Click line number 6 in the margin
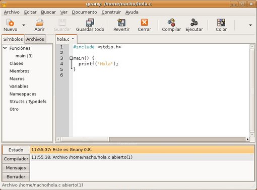This screenshot has height=190, width=257. pos(61,75)
